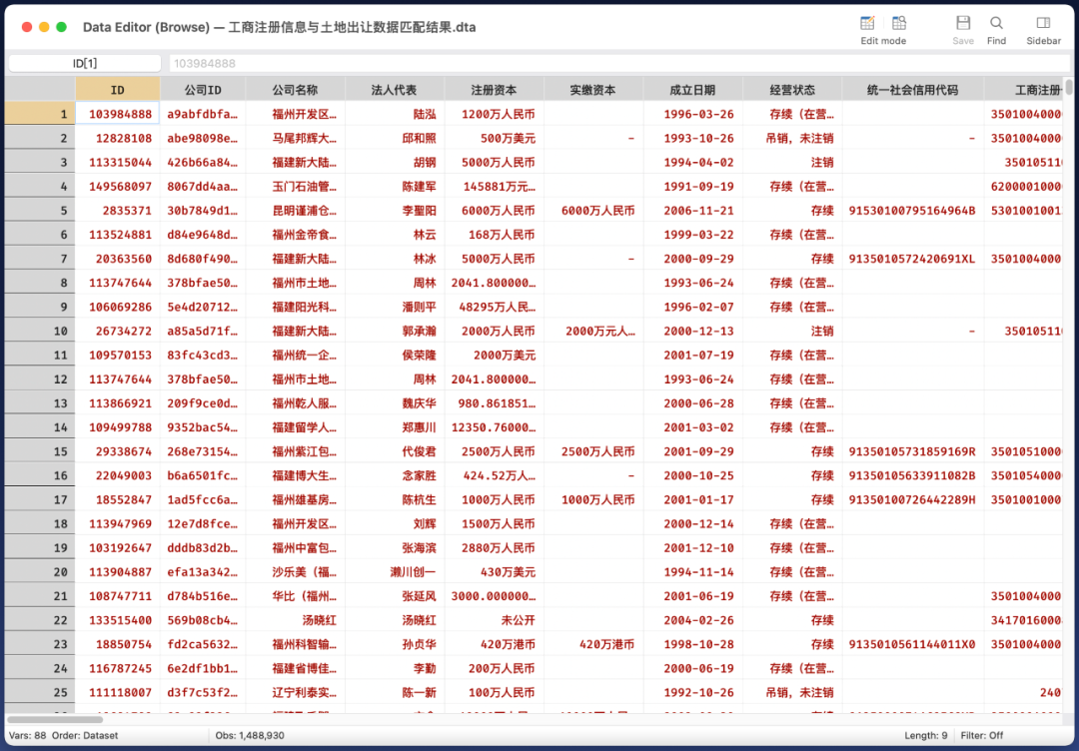1079x751 pixels.
Task: Click the ID[1] cell reference box
Action: pos(85,63)
